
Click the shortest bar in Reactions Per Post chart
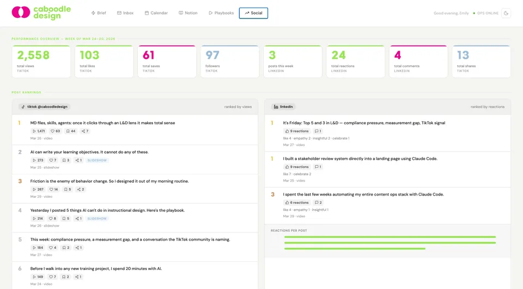[x=355, y=248]
